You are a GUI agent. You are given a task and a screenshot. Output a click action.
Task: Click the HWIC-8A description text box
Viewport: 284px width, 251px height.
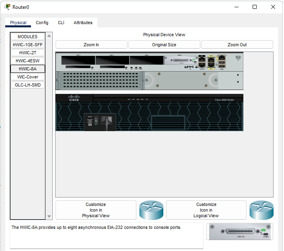(107, 236)
